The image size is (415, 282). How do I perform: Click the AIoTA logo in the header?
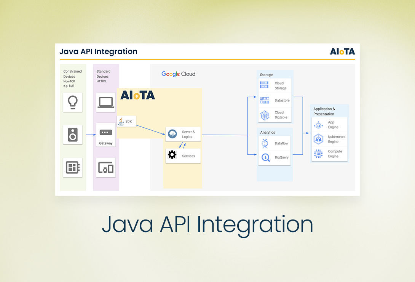coord(342,51)
